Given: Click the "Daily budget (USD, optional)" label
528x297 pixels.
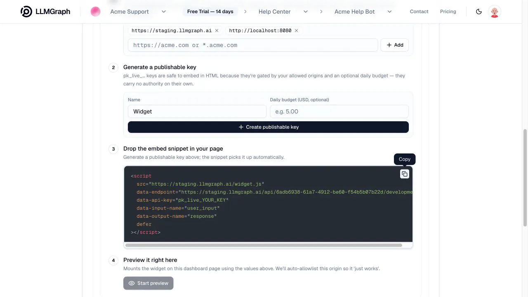Looking at the screenshot, I should click(x=299, y=99).
